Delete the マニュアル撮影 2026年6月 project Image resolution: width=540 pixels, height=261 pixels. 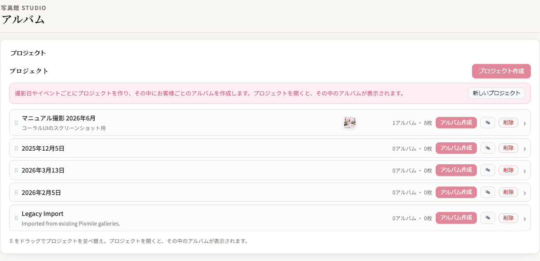[508, 123]
